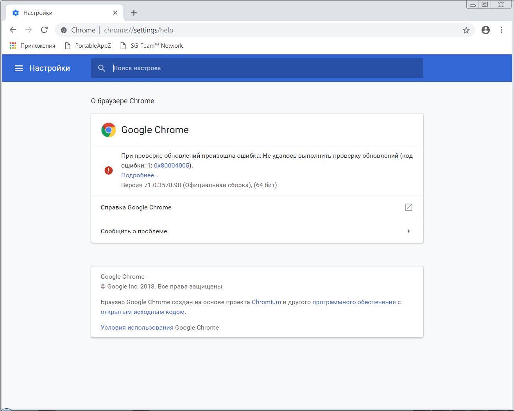
Task: Click the copyright Google Inc, 2018 text
Action: [162, 287]
